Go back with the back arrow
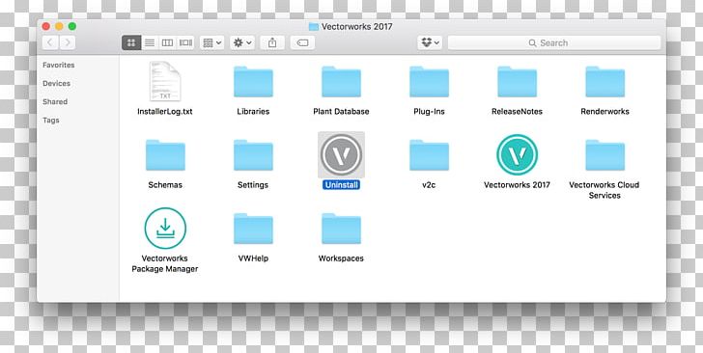 pos(50,43)
